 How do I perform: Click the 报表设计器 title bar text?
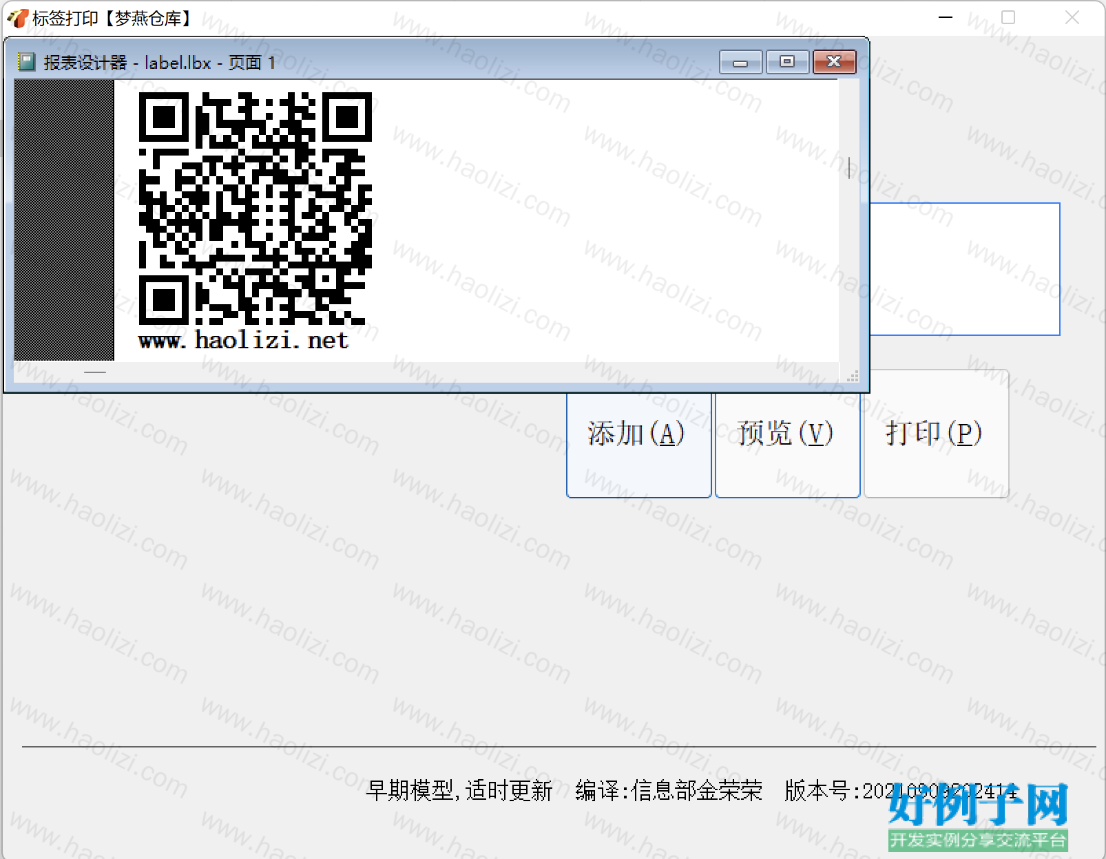click(x=159, y=63)
